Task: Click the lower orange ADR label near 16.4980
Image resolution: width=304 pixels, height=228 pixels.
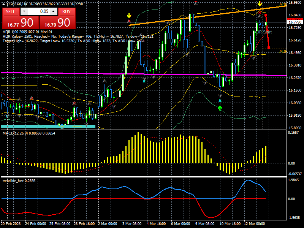Action: (283, 51)
